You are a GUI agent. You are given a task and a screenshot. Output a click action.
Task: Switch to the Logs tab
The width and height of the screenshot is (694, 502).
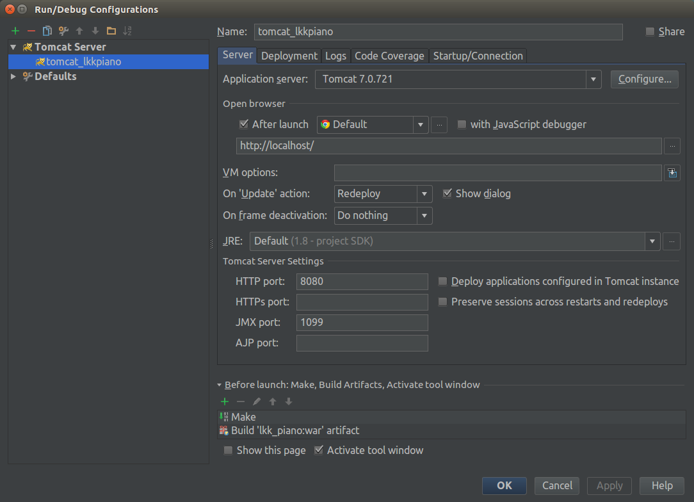tap(335, 56)
